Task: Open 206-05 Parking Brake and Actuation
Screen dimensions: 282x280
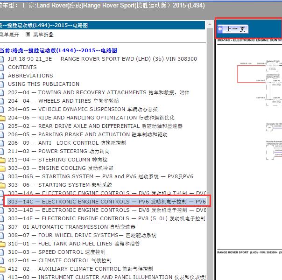Action: [x=88, y=134]
